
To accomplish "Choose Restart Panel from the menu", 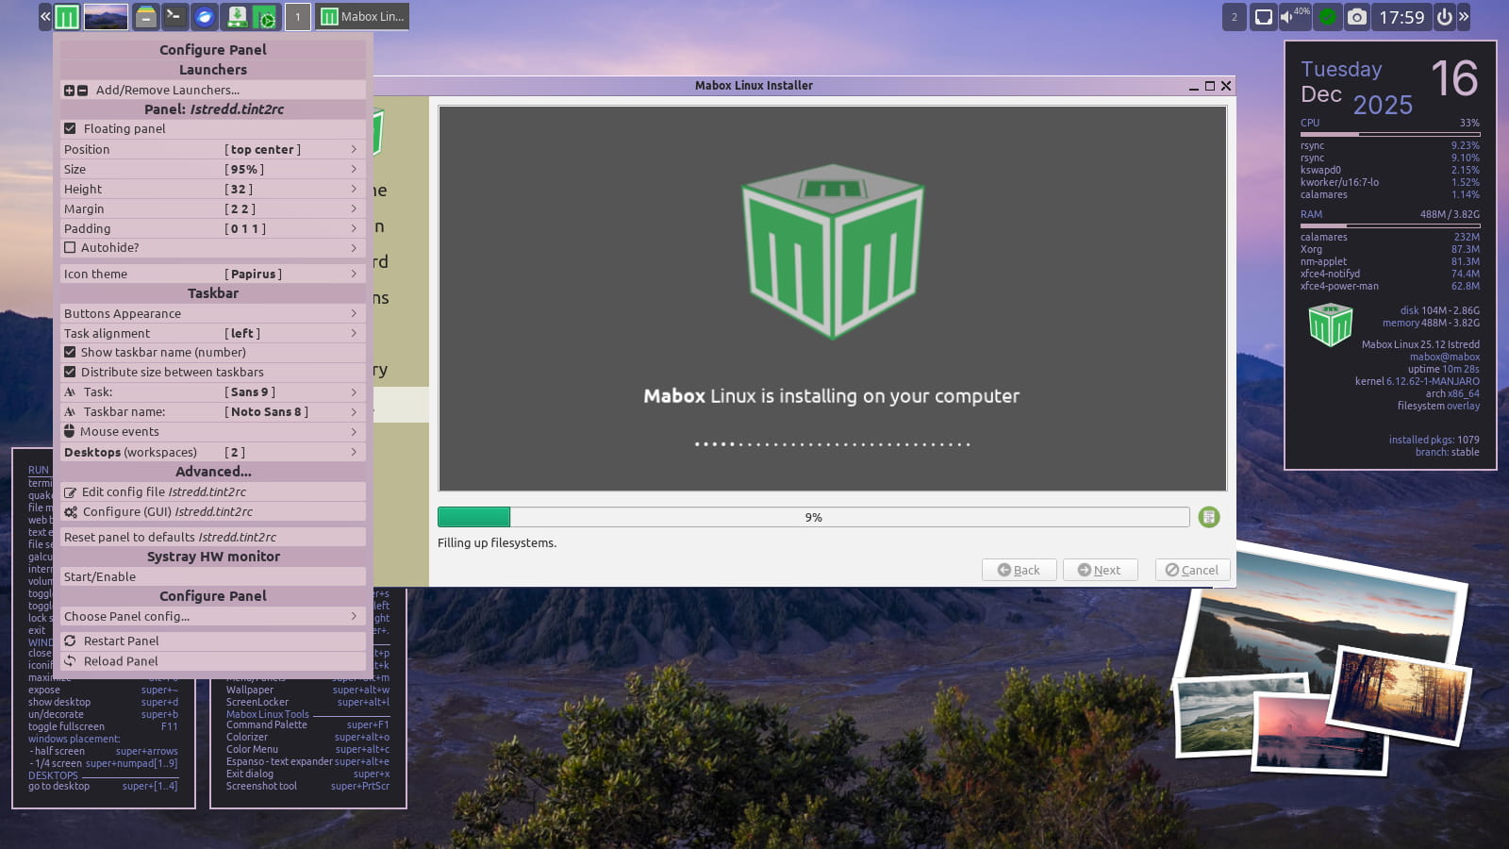I will (x=121, y=641).
